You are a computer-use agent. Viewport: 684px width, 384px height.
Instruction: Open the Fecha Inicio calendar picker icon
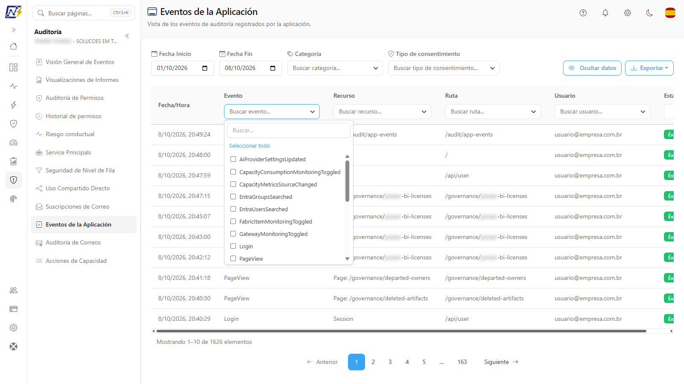(x=205, y=68)
